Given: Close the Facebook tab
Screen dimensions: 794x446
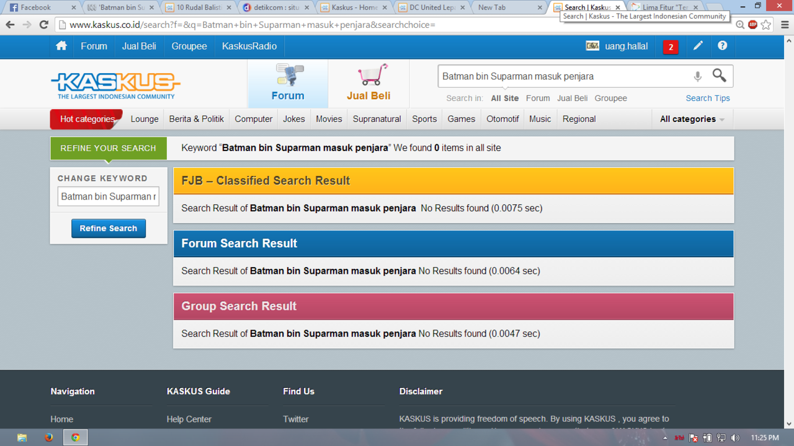Looking at the screenshot, I should pos(73,7).
